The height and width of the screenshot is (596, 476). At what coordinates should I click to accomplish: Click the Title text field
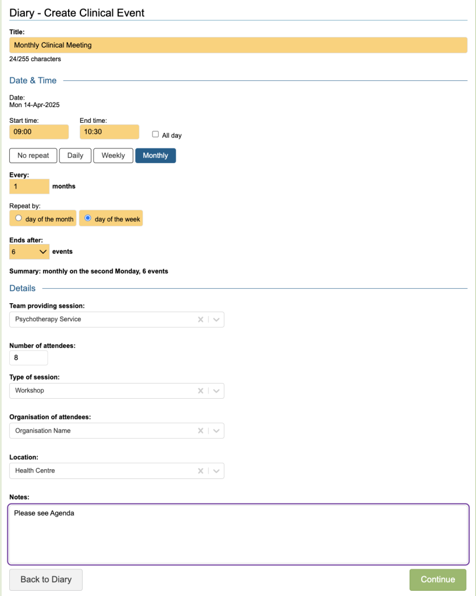(x=238, y=45)
